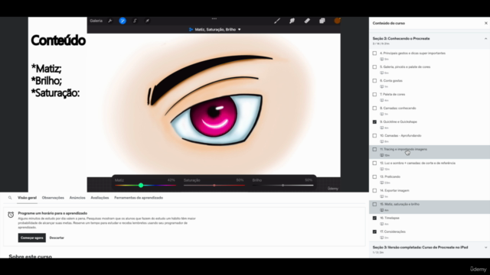Tap the blue Adjustments magic wand icon
The width and height of the screenshot is (490, 275).
pos(122,21)
